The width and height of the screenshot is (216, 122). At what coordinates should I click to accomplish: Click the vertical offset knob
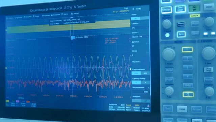coord(169,91)
